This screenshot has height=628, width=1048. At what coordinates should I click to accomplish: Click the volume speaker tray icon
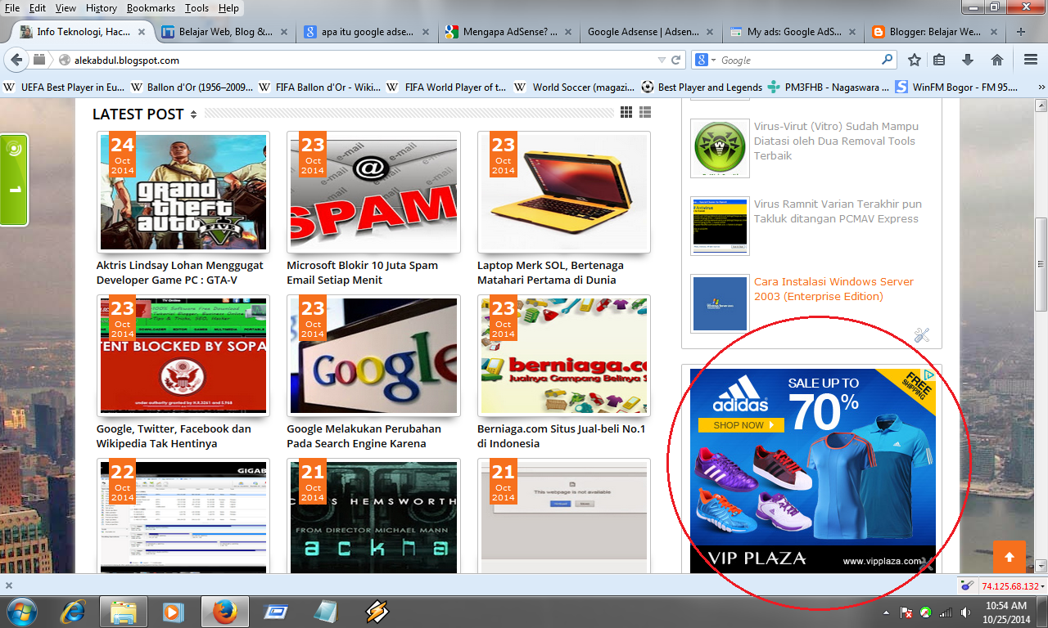tap(966, 612)
